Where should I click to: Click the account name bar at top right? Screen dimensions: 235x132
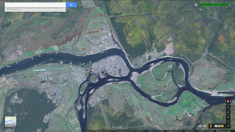pyautogui.click(x=214, y=5)
